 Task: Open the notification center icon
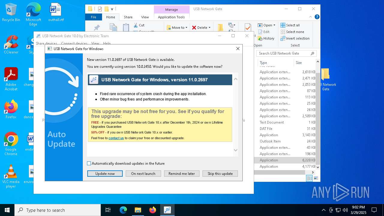[374, 210]
